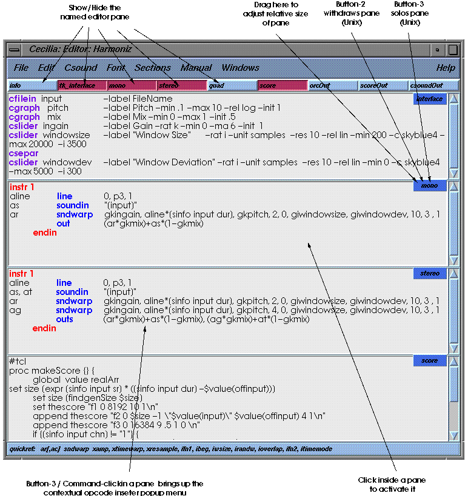This screenshot has width=465, height=496.
Task: Click the 'scoreOut' pane button
Action: pos(382,85)
